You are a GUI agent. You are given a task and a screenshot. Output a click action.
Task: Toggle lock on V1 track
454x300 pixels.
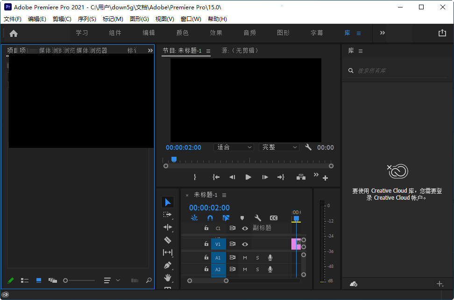(x=206, y=244)
